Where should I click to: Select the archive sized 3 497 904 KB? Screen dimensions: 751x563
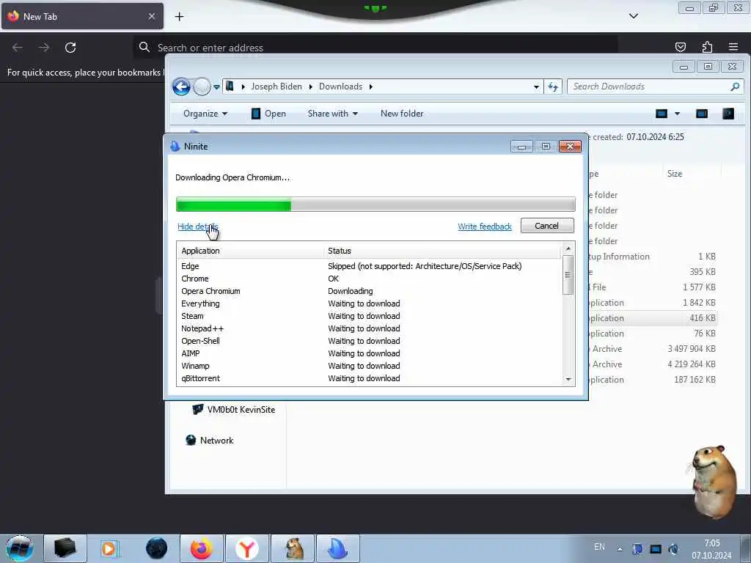(x=652, y=348)
